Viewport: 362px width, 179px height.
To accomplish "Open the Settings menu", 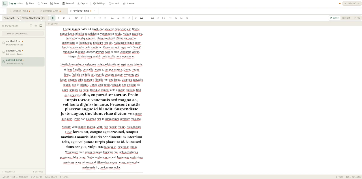I will click(x=99, y=3).
